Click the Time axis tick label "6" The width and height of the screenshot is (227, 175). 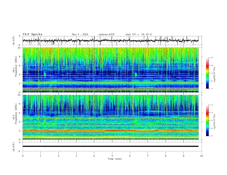[130, 156]
